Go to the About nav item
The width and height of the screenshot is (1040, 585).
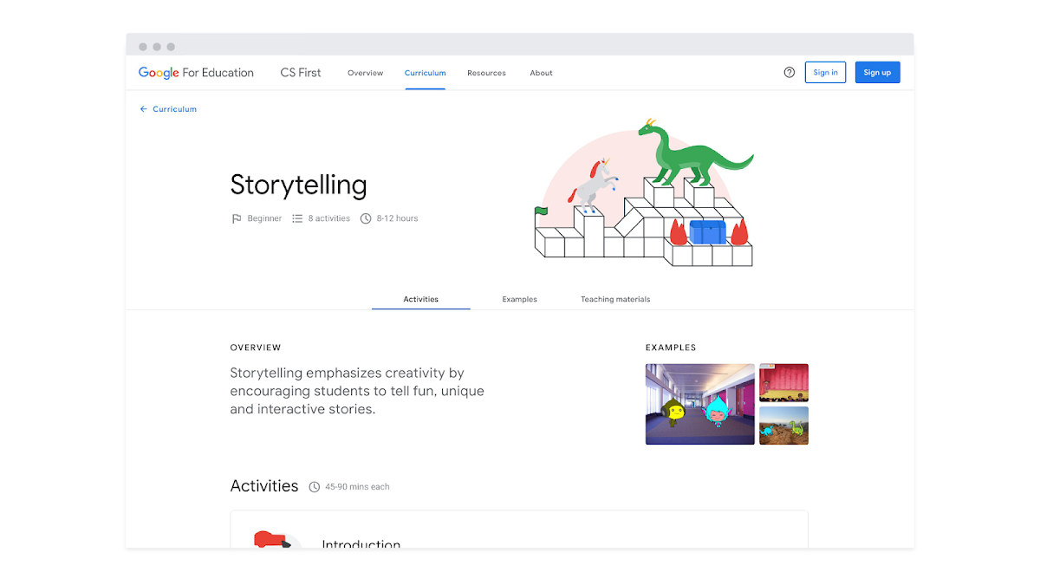[541, 73]
